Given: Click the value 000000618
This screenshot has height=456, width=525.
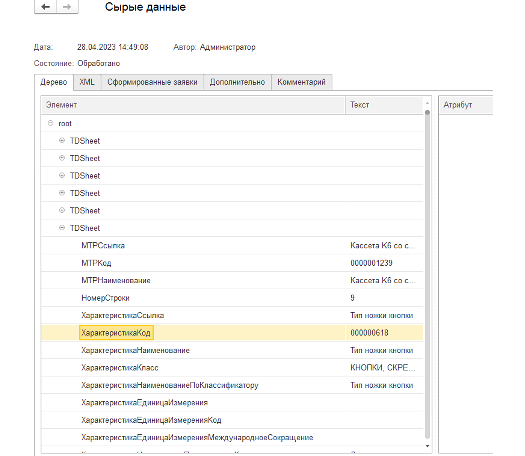Looking at the screenshot, I should click(369, 333).
